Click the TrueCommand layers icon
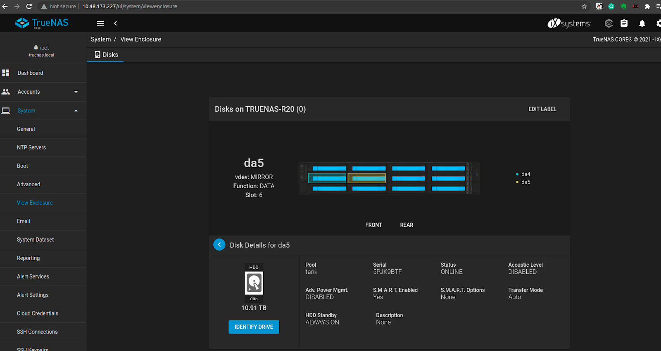The image size is (661, 351). (609, 24)
